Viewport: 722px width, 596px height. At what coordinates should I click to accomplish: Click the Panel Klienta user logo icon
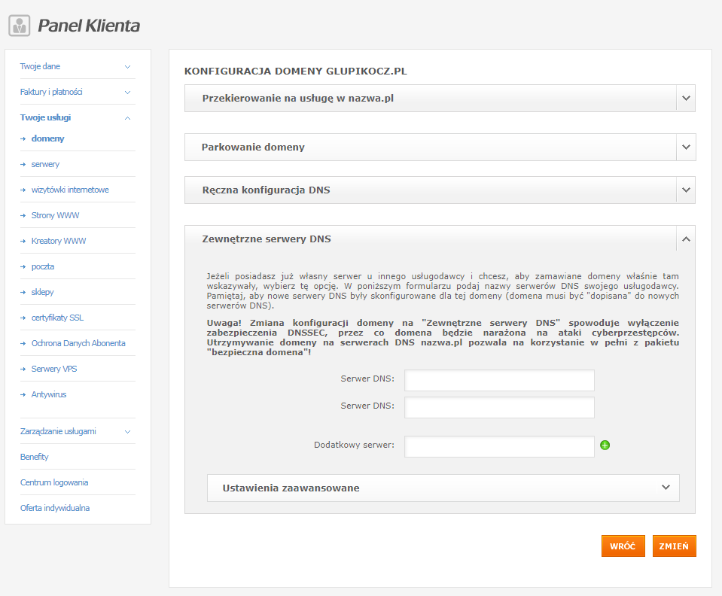(20, 26)
